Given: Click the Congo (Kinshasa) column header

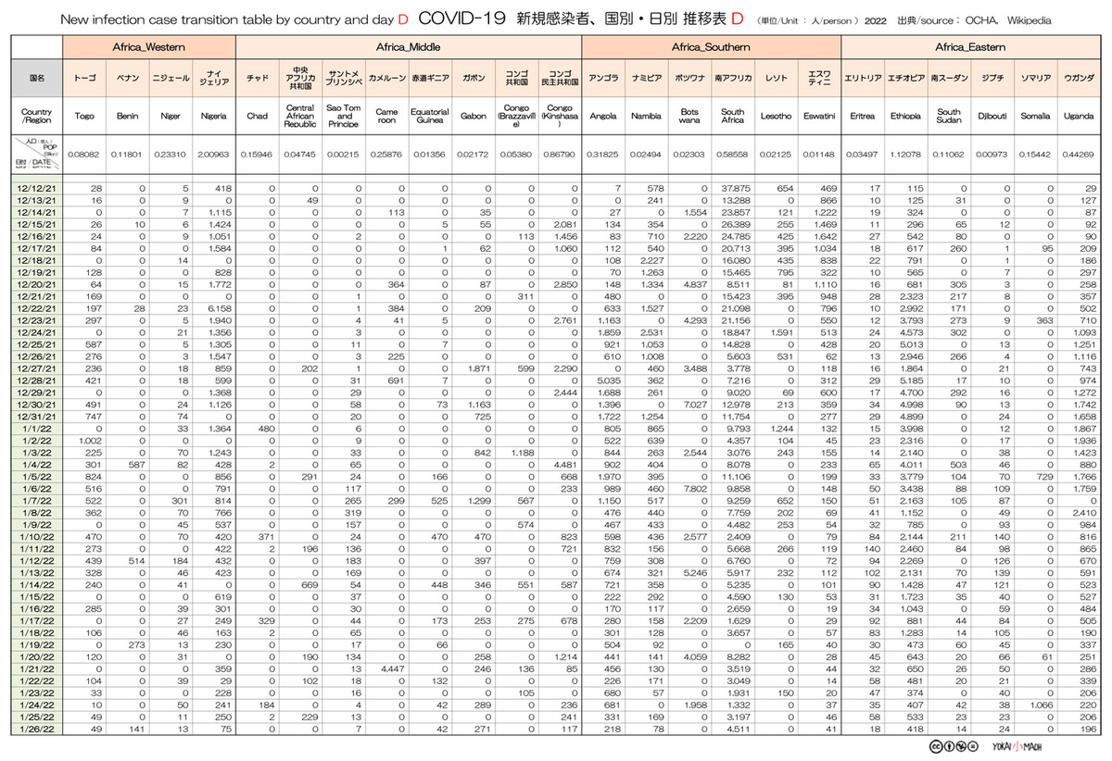Looking at the screenshot, I should [560, 116].
